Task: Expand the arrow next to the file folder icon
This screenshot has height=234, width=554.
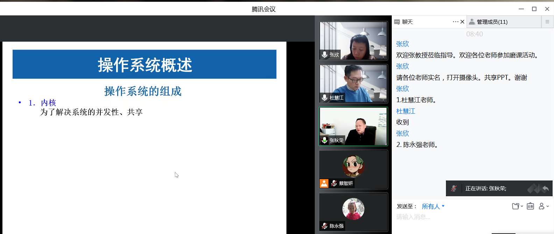Action: coord(522,206)
